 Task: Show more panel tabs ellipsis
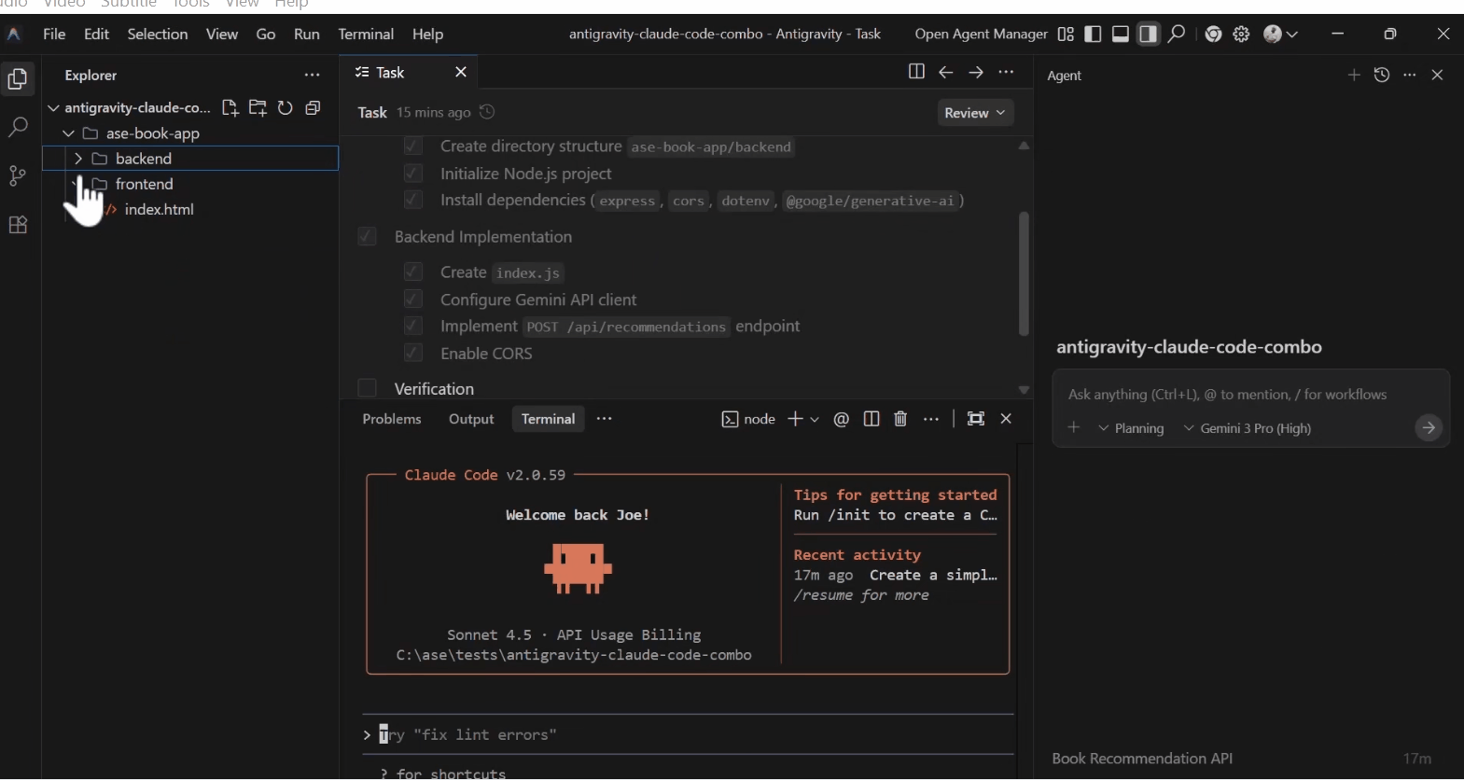[x=605, y=419]
